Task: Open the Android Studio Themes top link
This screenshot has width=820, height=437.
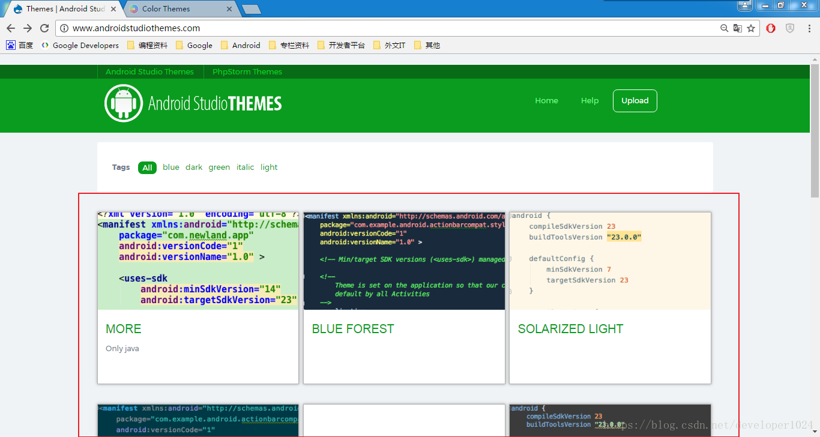Action: [x=149, y=71]
